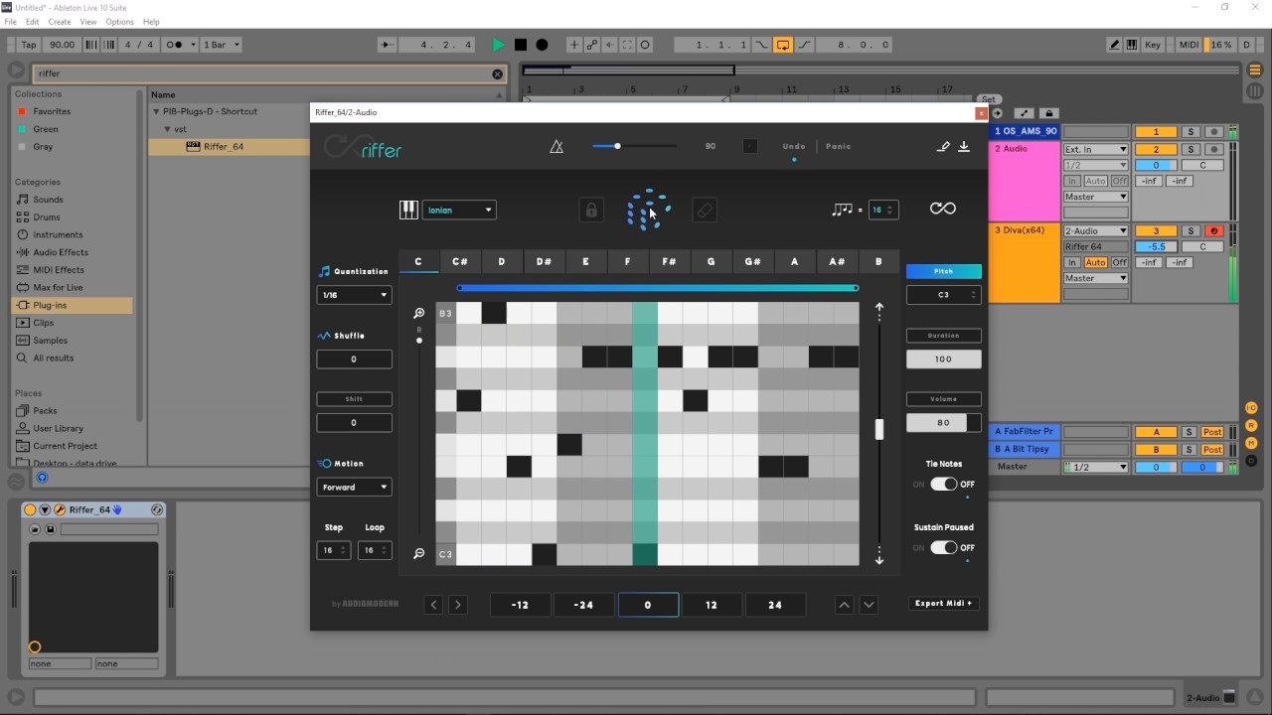Click the upper magnifier zoom icon in Riffer
1272x715 pixels.
coord(419,314)
